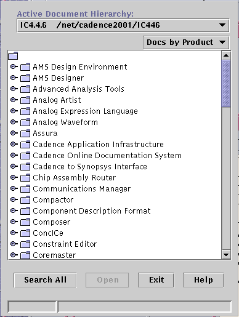The image size is (239, 317).
Task: Click the Analog Artist folder icon
Action: [25, 100]
